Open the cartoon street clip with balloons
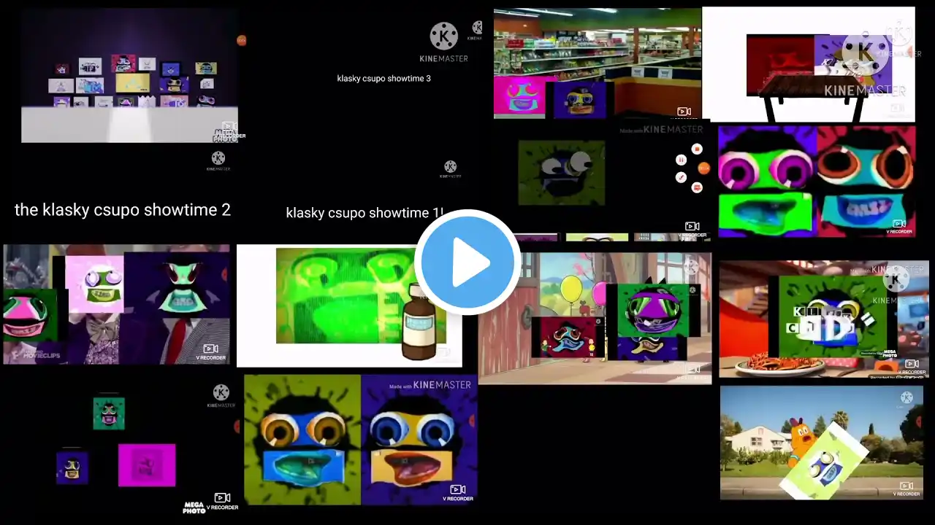Screen dimensions: 935x525 point(595,319)
